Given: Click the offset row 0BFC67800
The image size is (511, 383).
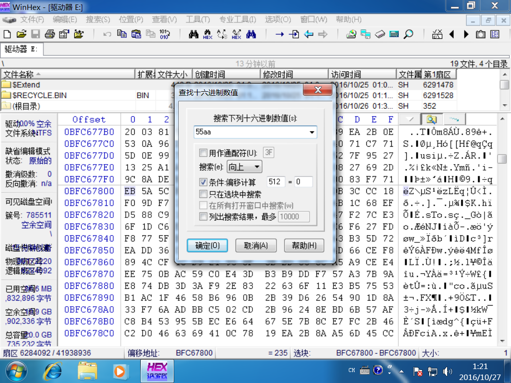Looking at the screenshot, I should tap(89, 191).
